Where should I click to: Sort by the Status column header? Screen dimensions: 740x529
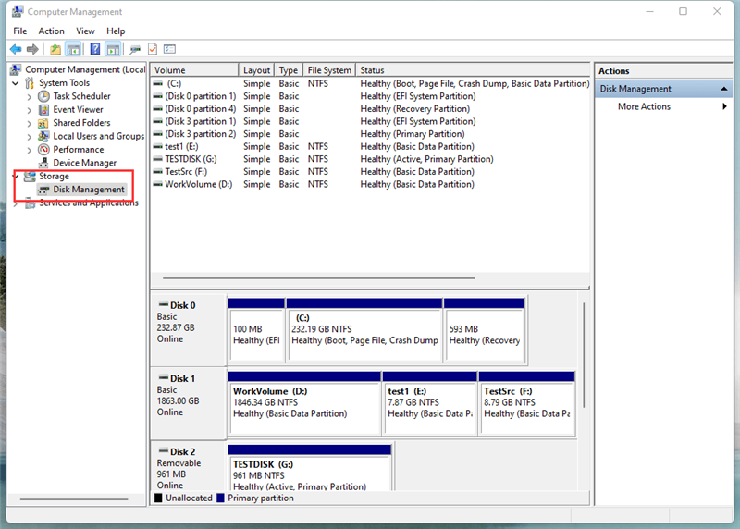[473, 70]
